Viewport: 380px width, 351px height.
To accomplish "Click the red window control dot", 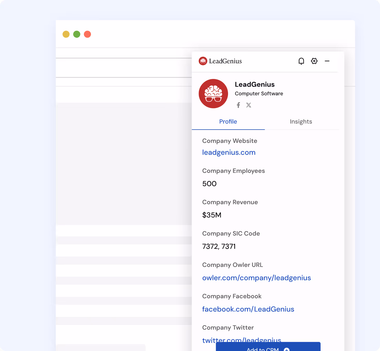I will pos(87,34).
